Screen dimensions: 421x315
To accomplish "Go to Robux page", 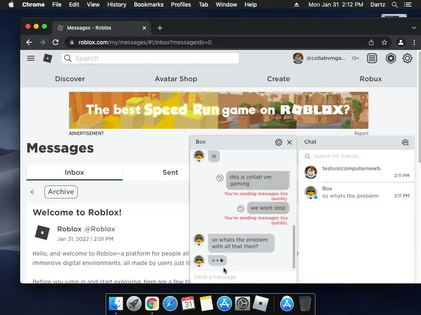I will pyautogui.click(x=370, y=79).
